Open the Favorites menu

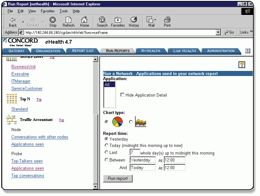47,11
